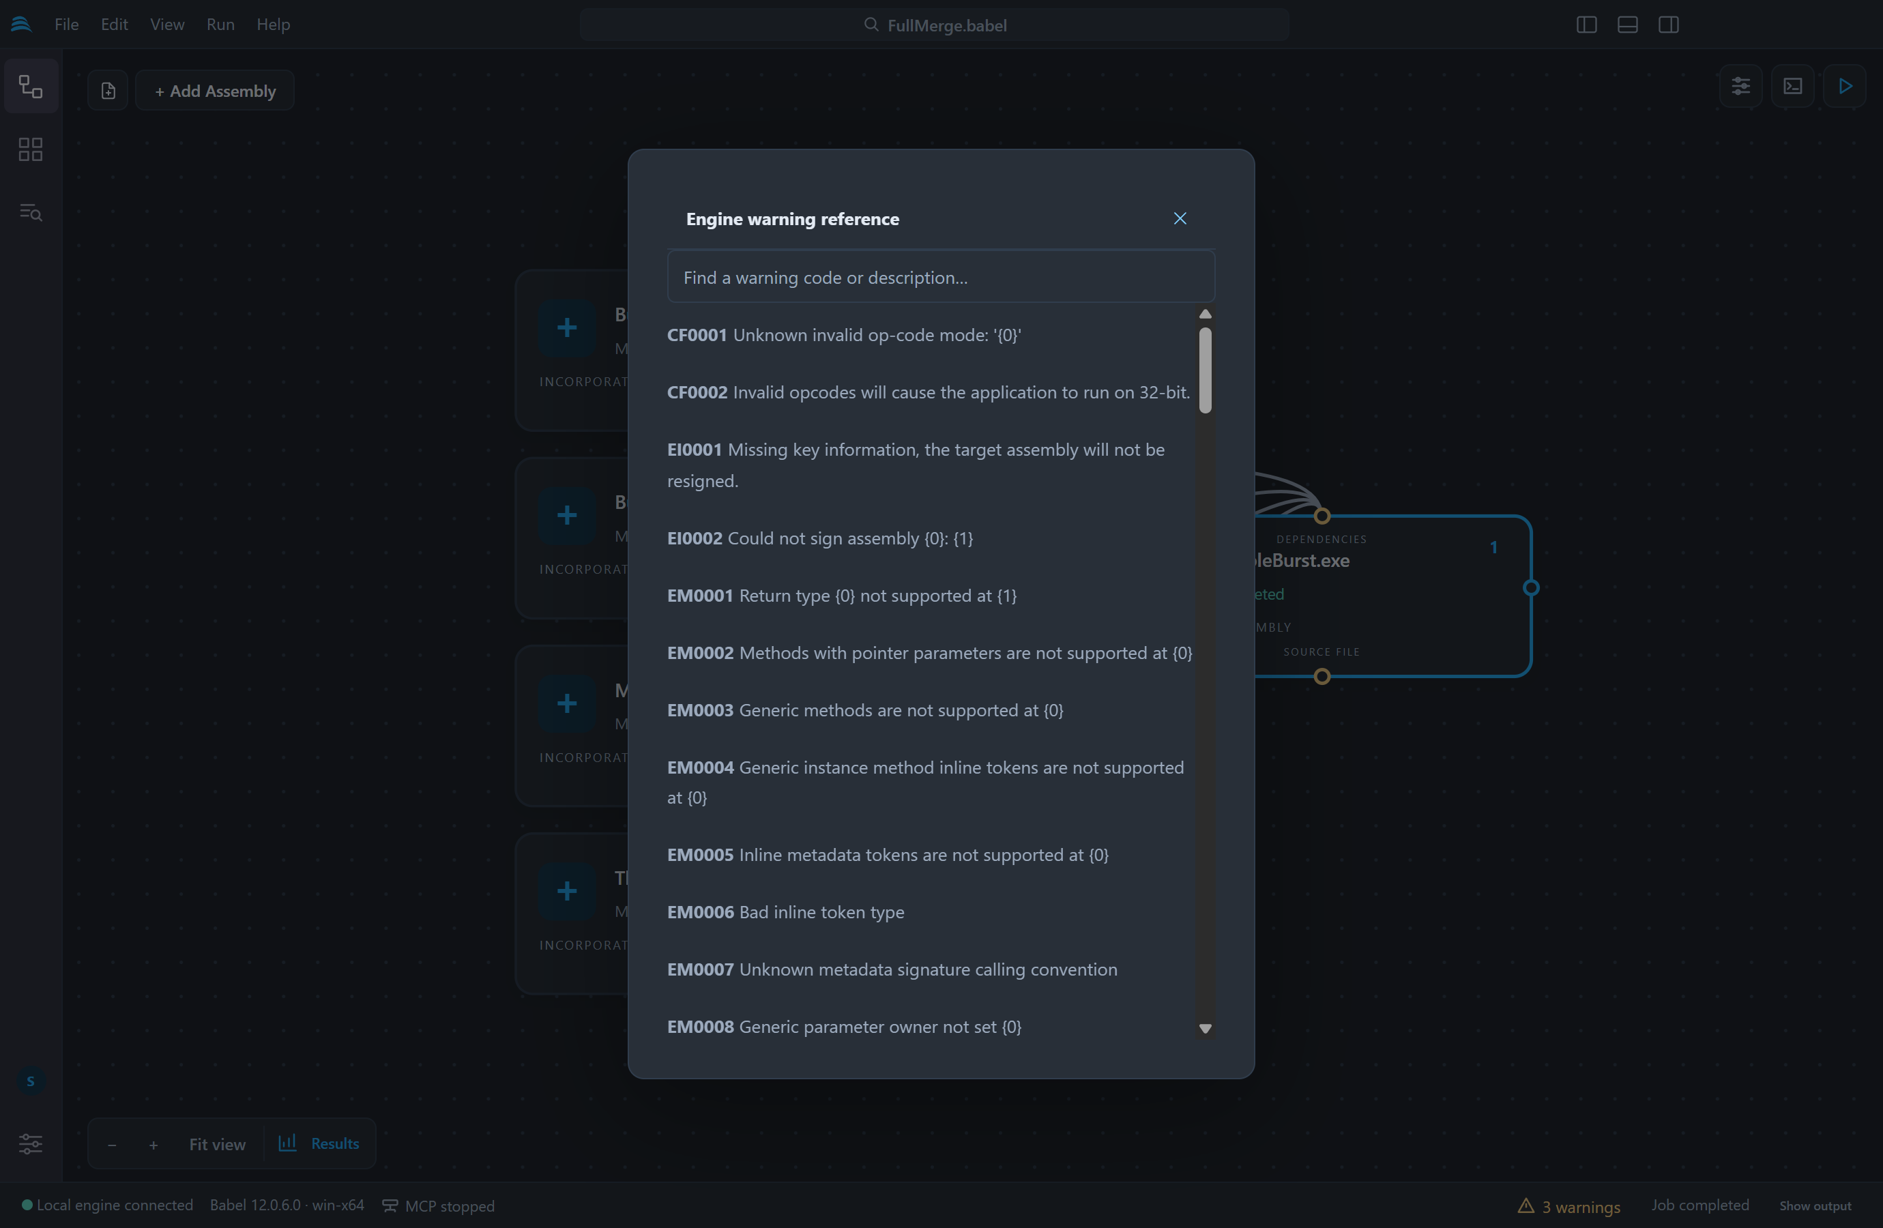The height and width of the screenshot is (1228, 1883).
Task: Select the CF0001 unknown op-code warning entry
Action: pos(844,335)
